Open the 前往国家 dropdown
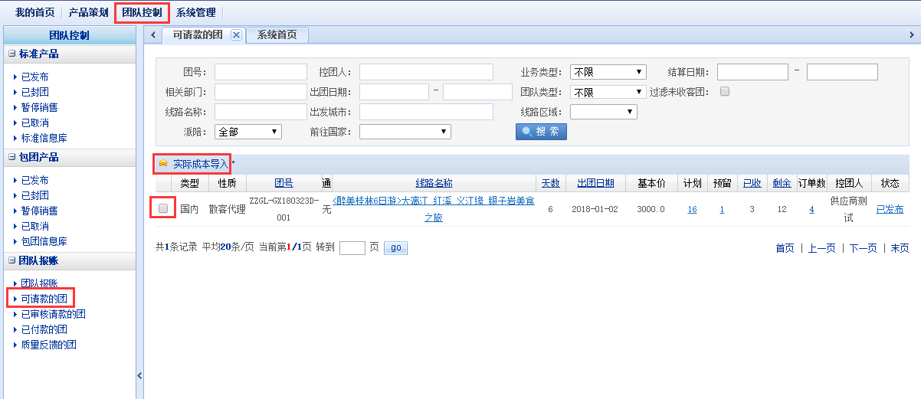 click(405, 132)
